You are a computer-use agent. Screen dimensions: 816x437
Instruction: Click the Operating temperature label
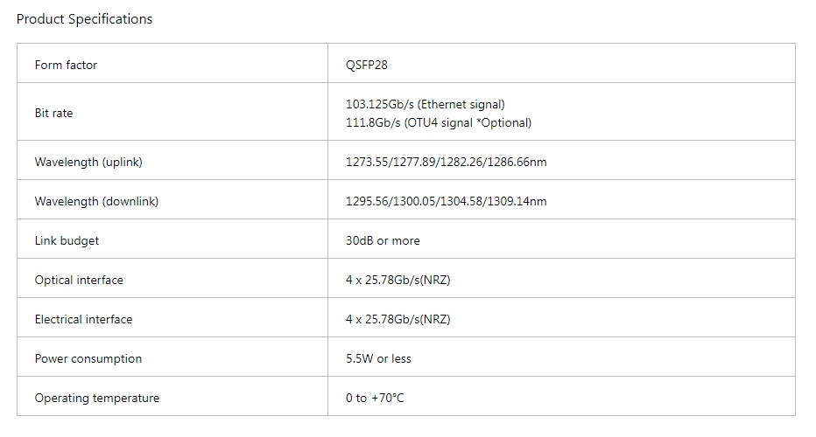click(97, 399)
